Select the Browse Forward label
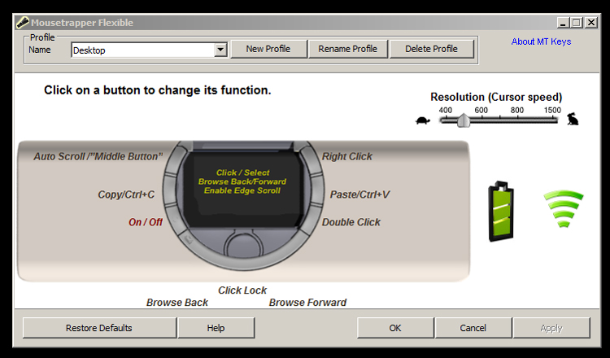This screenshot has width=610, height=358. click(307, 303)
